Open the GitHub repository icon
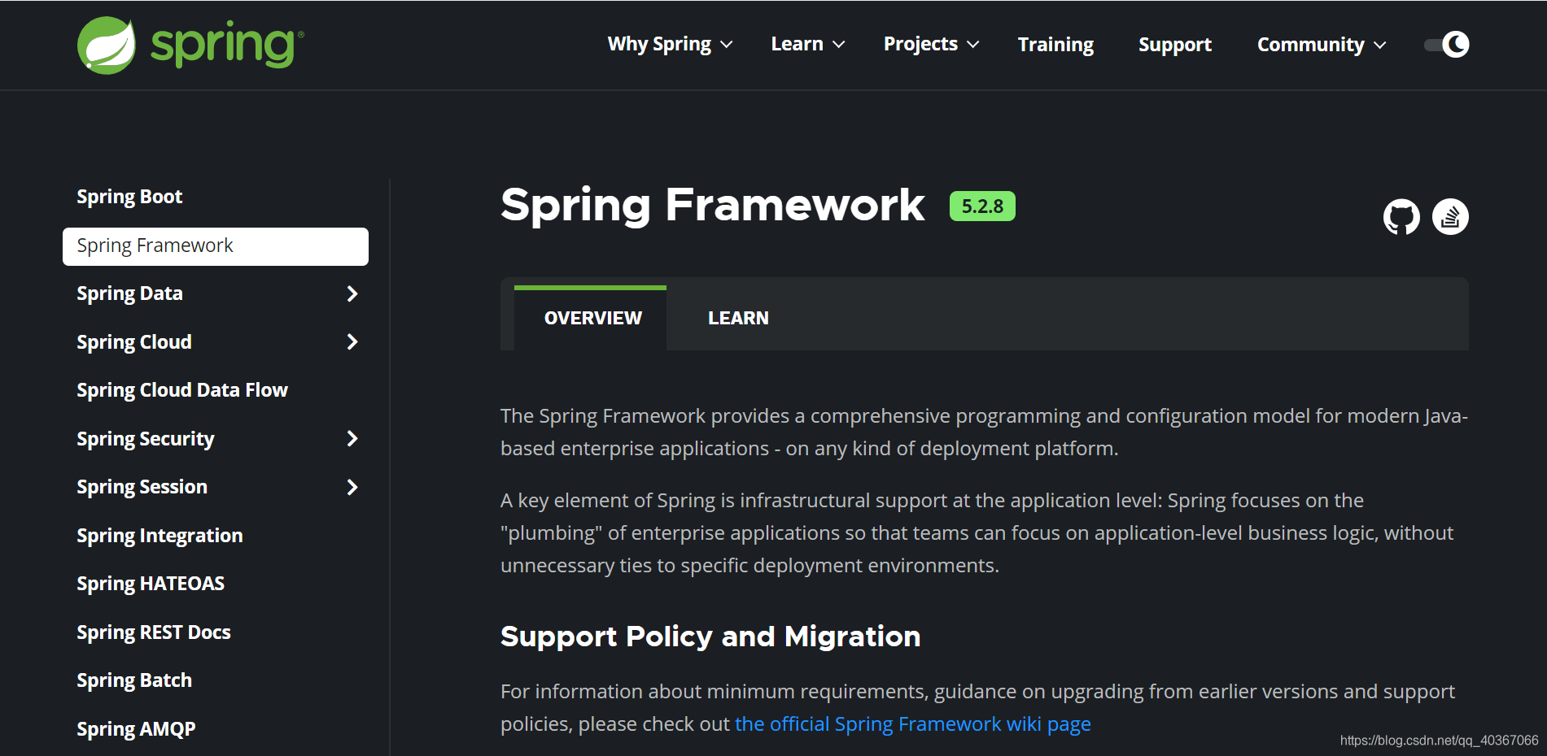 point(1401,217)
